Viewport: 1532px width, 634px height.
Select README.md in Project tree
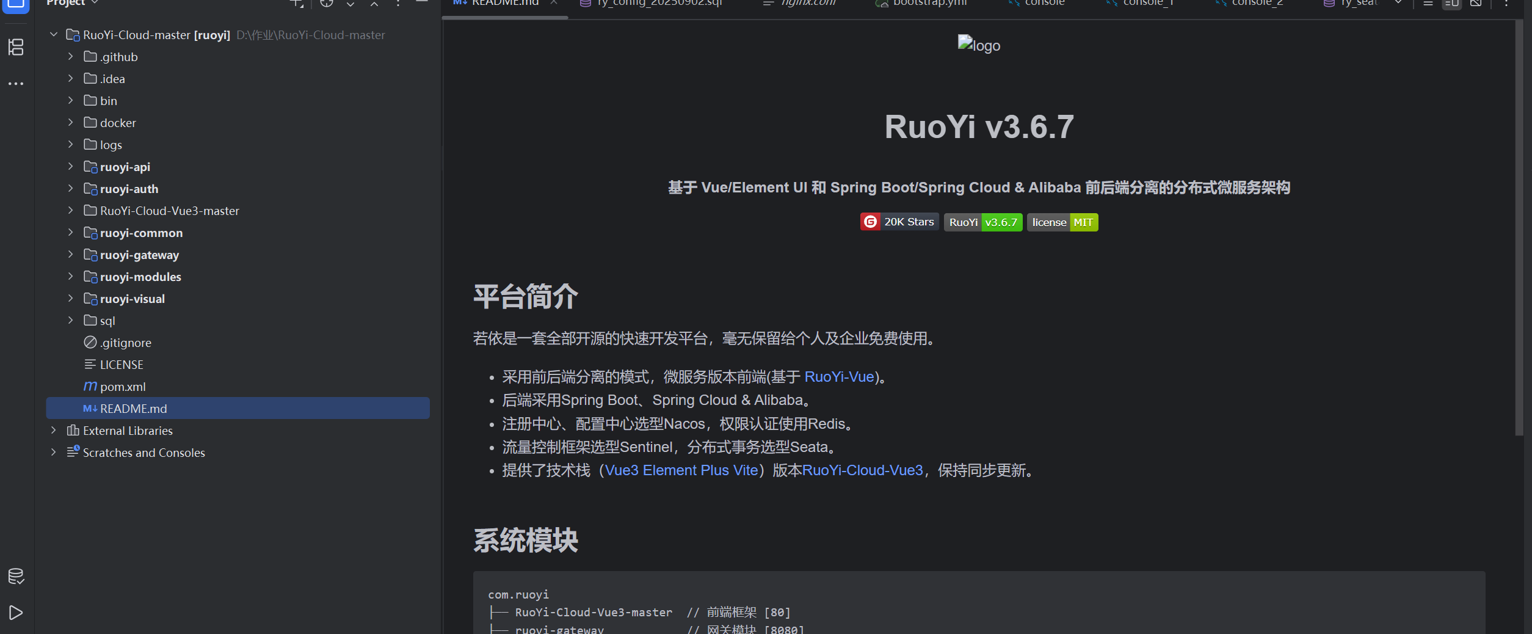[238, 409]
